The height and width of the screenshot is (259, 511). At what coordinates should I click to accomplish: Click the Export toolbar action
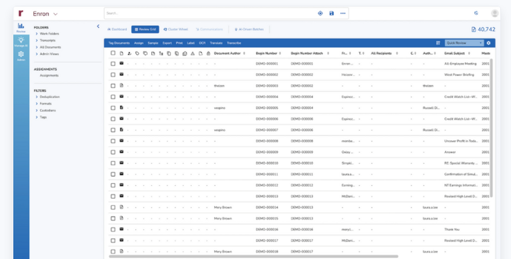[167, 43]
